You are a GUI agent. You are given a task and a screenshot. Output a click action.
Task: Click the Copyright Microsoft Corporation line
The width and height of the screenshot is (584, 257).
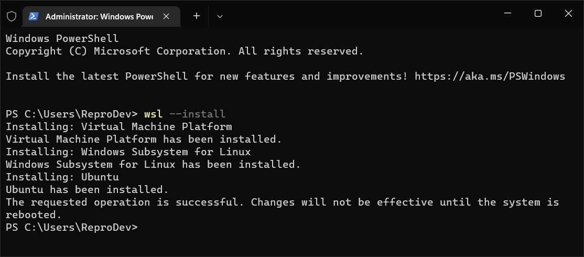[x=185, y=51]
